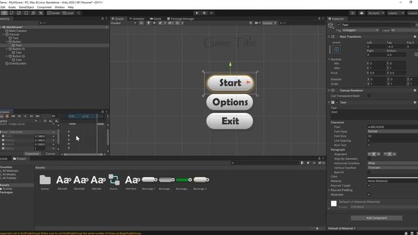Open the anchor presets box in Rect Transform

(336, 50)
